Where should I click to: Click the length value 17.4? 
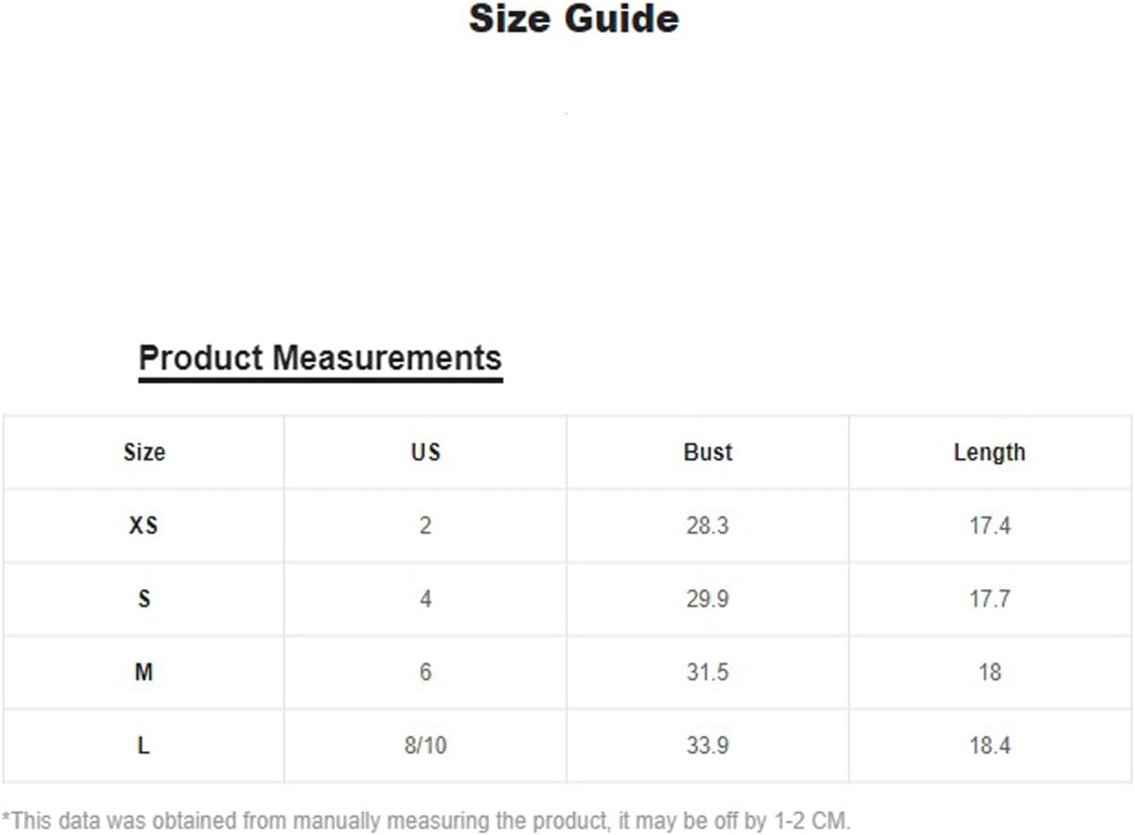tap(989, 525)
